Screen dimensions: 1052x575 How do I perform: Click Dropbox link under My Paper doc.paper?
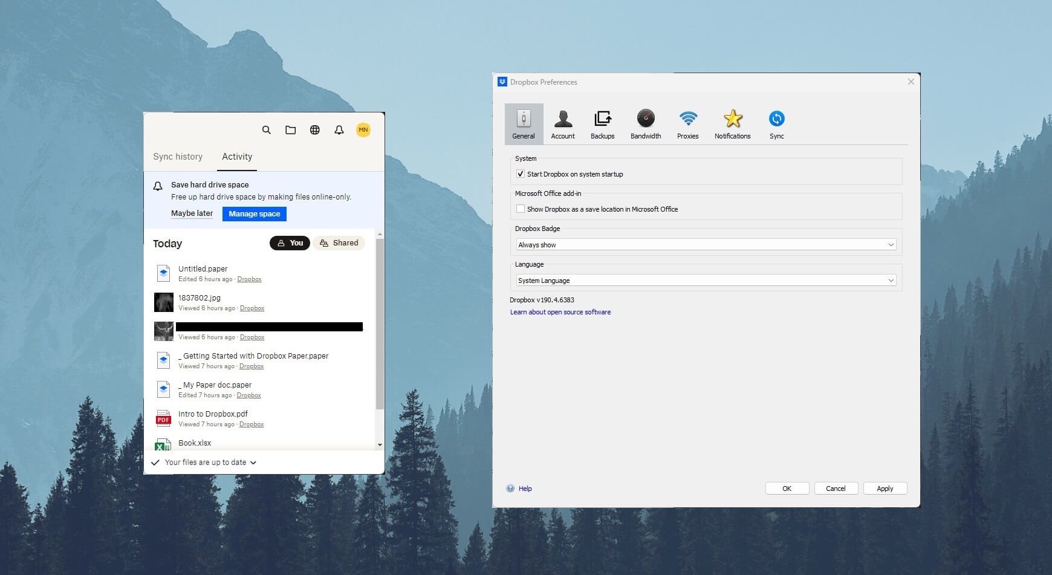tap(249, 395)
